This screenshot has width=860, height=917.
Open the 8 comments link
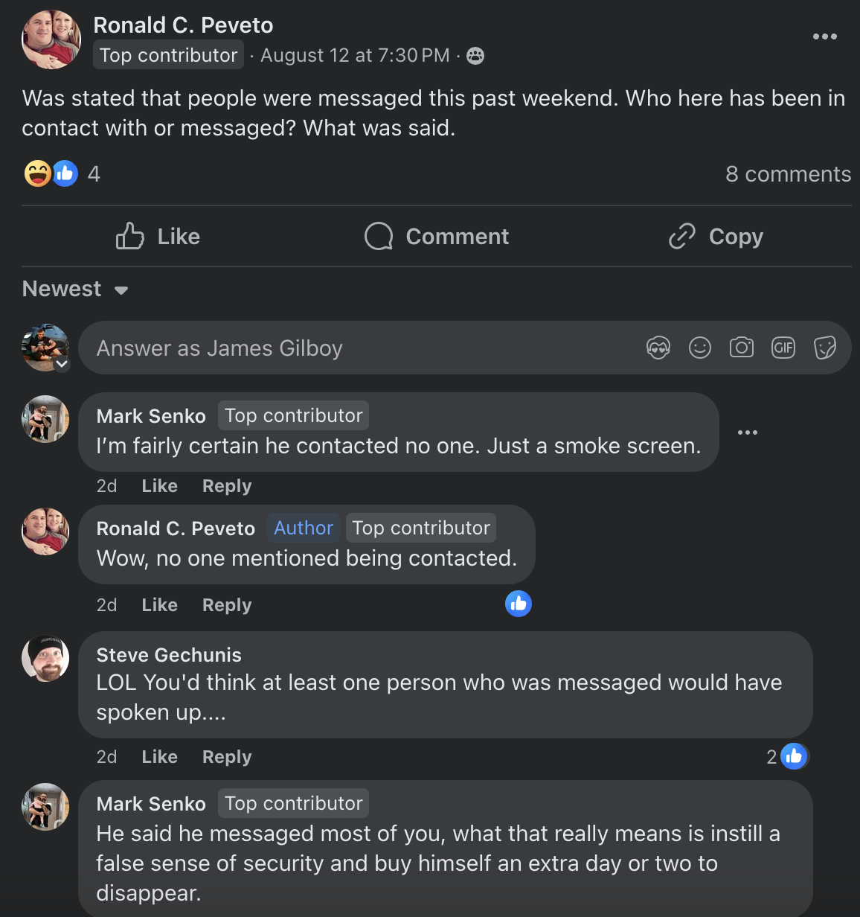[x=788, y=174]
